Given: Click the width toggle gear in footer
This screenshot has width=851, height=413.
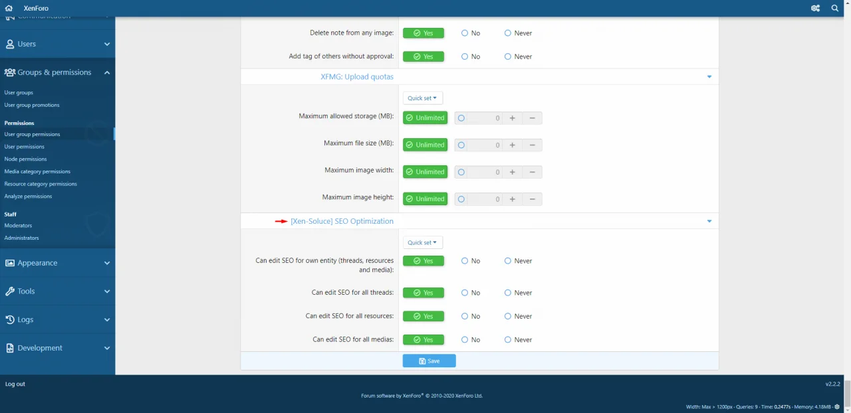Looking at the screenshot, I should click(837, 407).
